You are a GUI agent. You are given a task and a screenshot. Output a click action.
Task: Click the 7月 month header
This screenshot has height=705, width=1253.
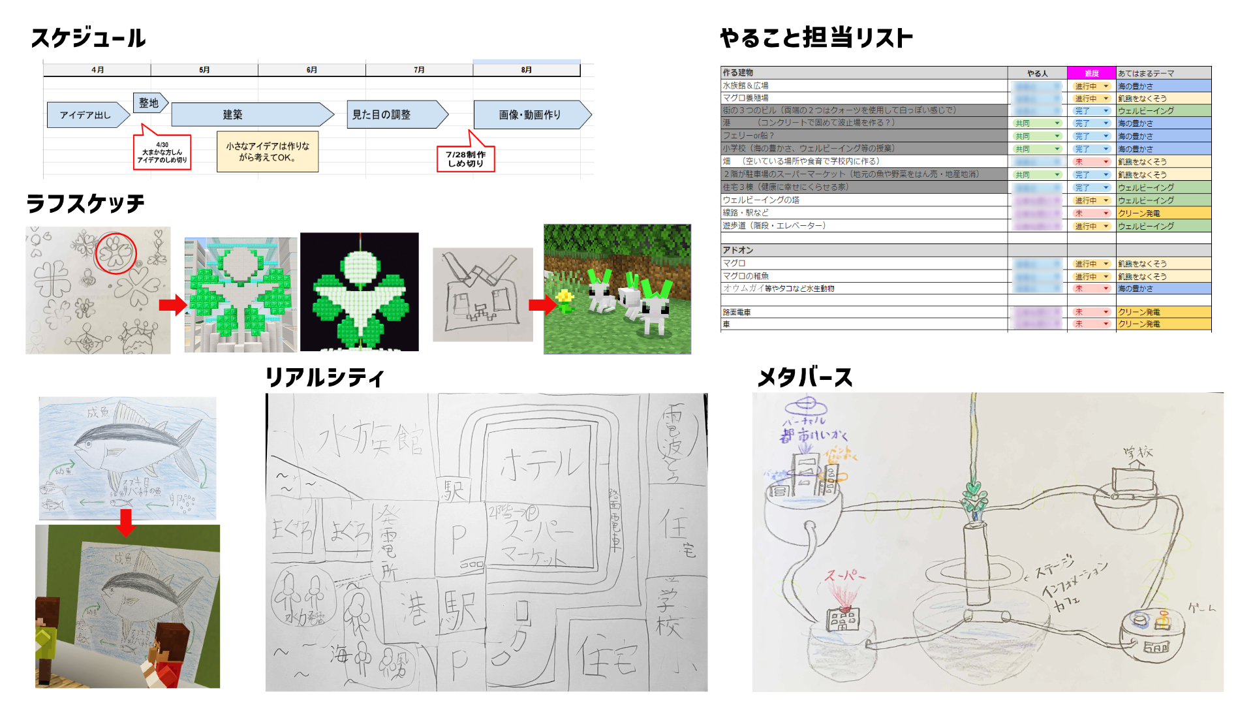(x=419, y=70)
